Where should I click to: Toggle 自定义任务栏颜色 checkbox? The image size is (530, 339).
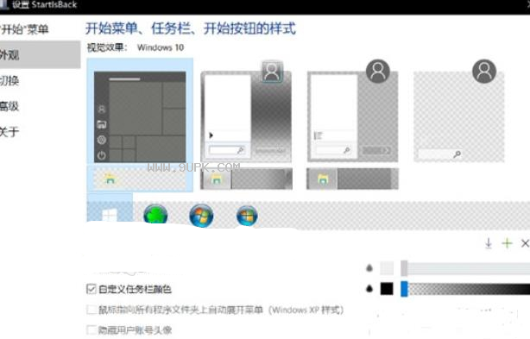coord(91,289)
